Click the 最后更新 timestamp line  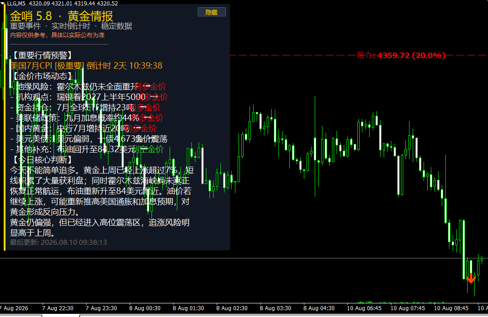(59, 243)
